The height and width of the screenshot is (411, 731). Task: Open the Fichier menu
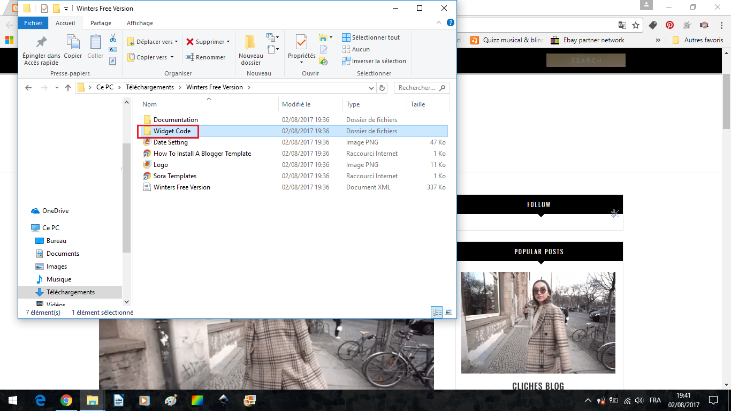tap(33, 23)
